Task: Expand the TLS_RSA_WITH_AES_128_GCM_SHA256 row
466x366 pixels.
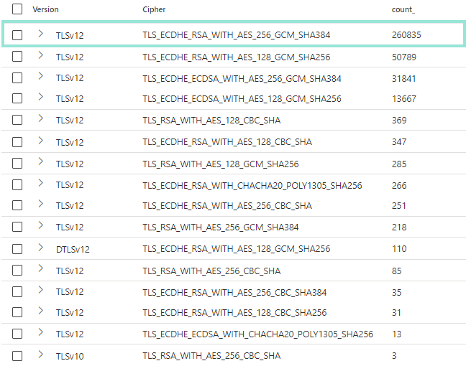Action: pos(40,162)
